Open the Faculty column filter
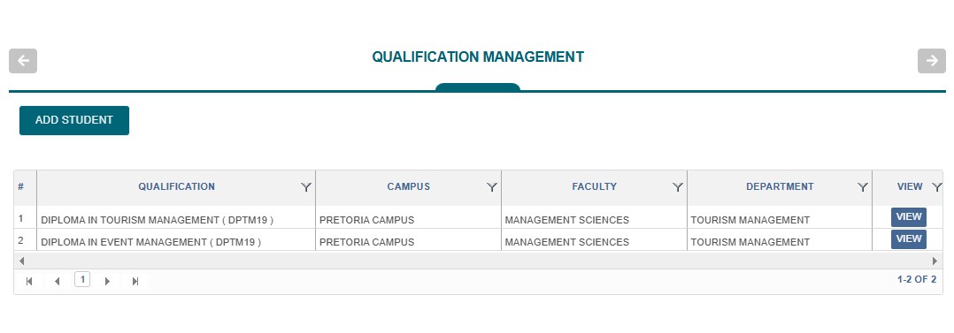Viewport: 954px width, 333px height. (678, 187)
